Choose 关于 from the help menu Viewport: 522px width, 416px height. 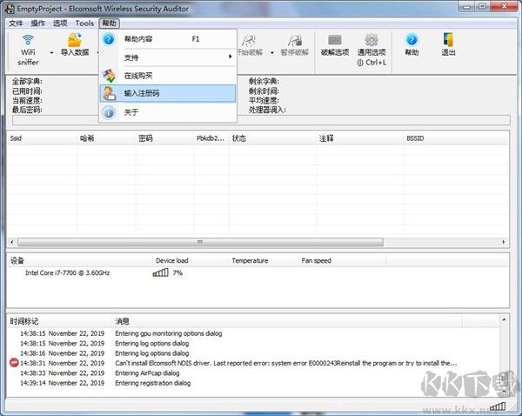[169, 112]
